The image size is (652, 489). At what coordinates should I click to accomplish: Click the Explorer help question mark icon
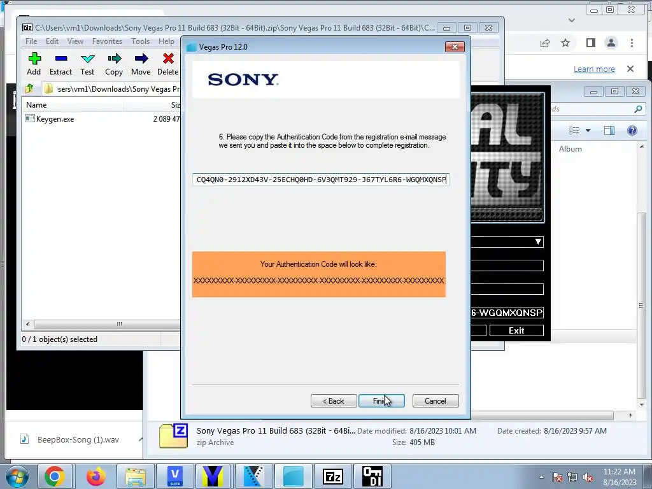632,131
